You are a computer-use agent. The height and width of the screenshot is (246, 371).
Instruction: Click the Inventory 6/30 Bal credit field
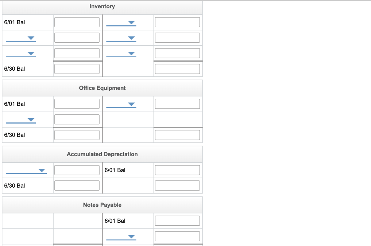point(177,68)
